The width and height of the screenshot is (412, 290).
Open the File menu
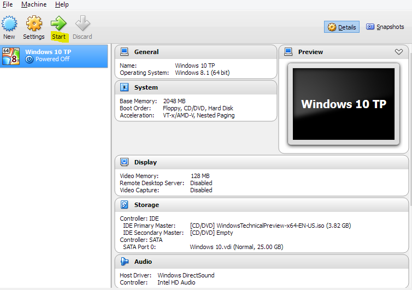(x=7, y=4)
